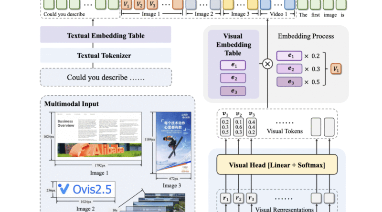Select the 'Image 2' caption below the Ovis2.5 logo
382x212 pixels.
pyautogui.click(x=85, y=209)
